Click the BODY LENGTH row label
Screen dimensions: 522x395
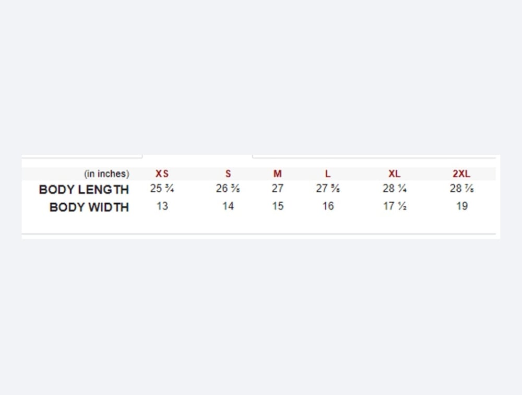[84, 189]
